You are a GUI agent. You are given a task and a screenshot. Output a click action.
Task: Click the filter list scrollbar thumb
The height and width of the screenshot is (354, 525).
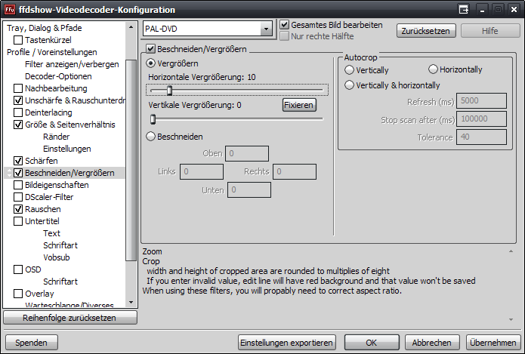point(131,160)
